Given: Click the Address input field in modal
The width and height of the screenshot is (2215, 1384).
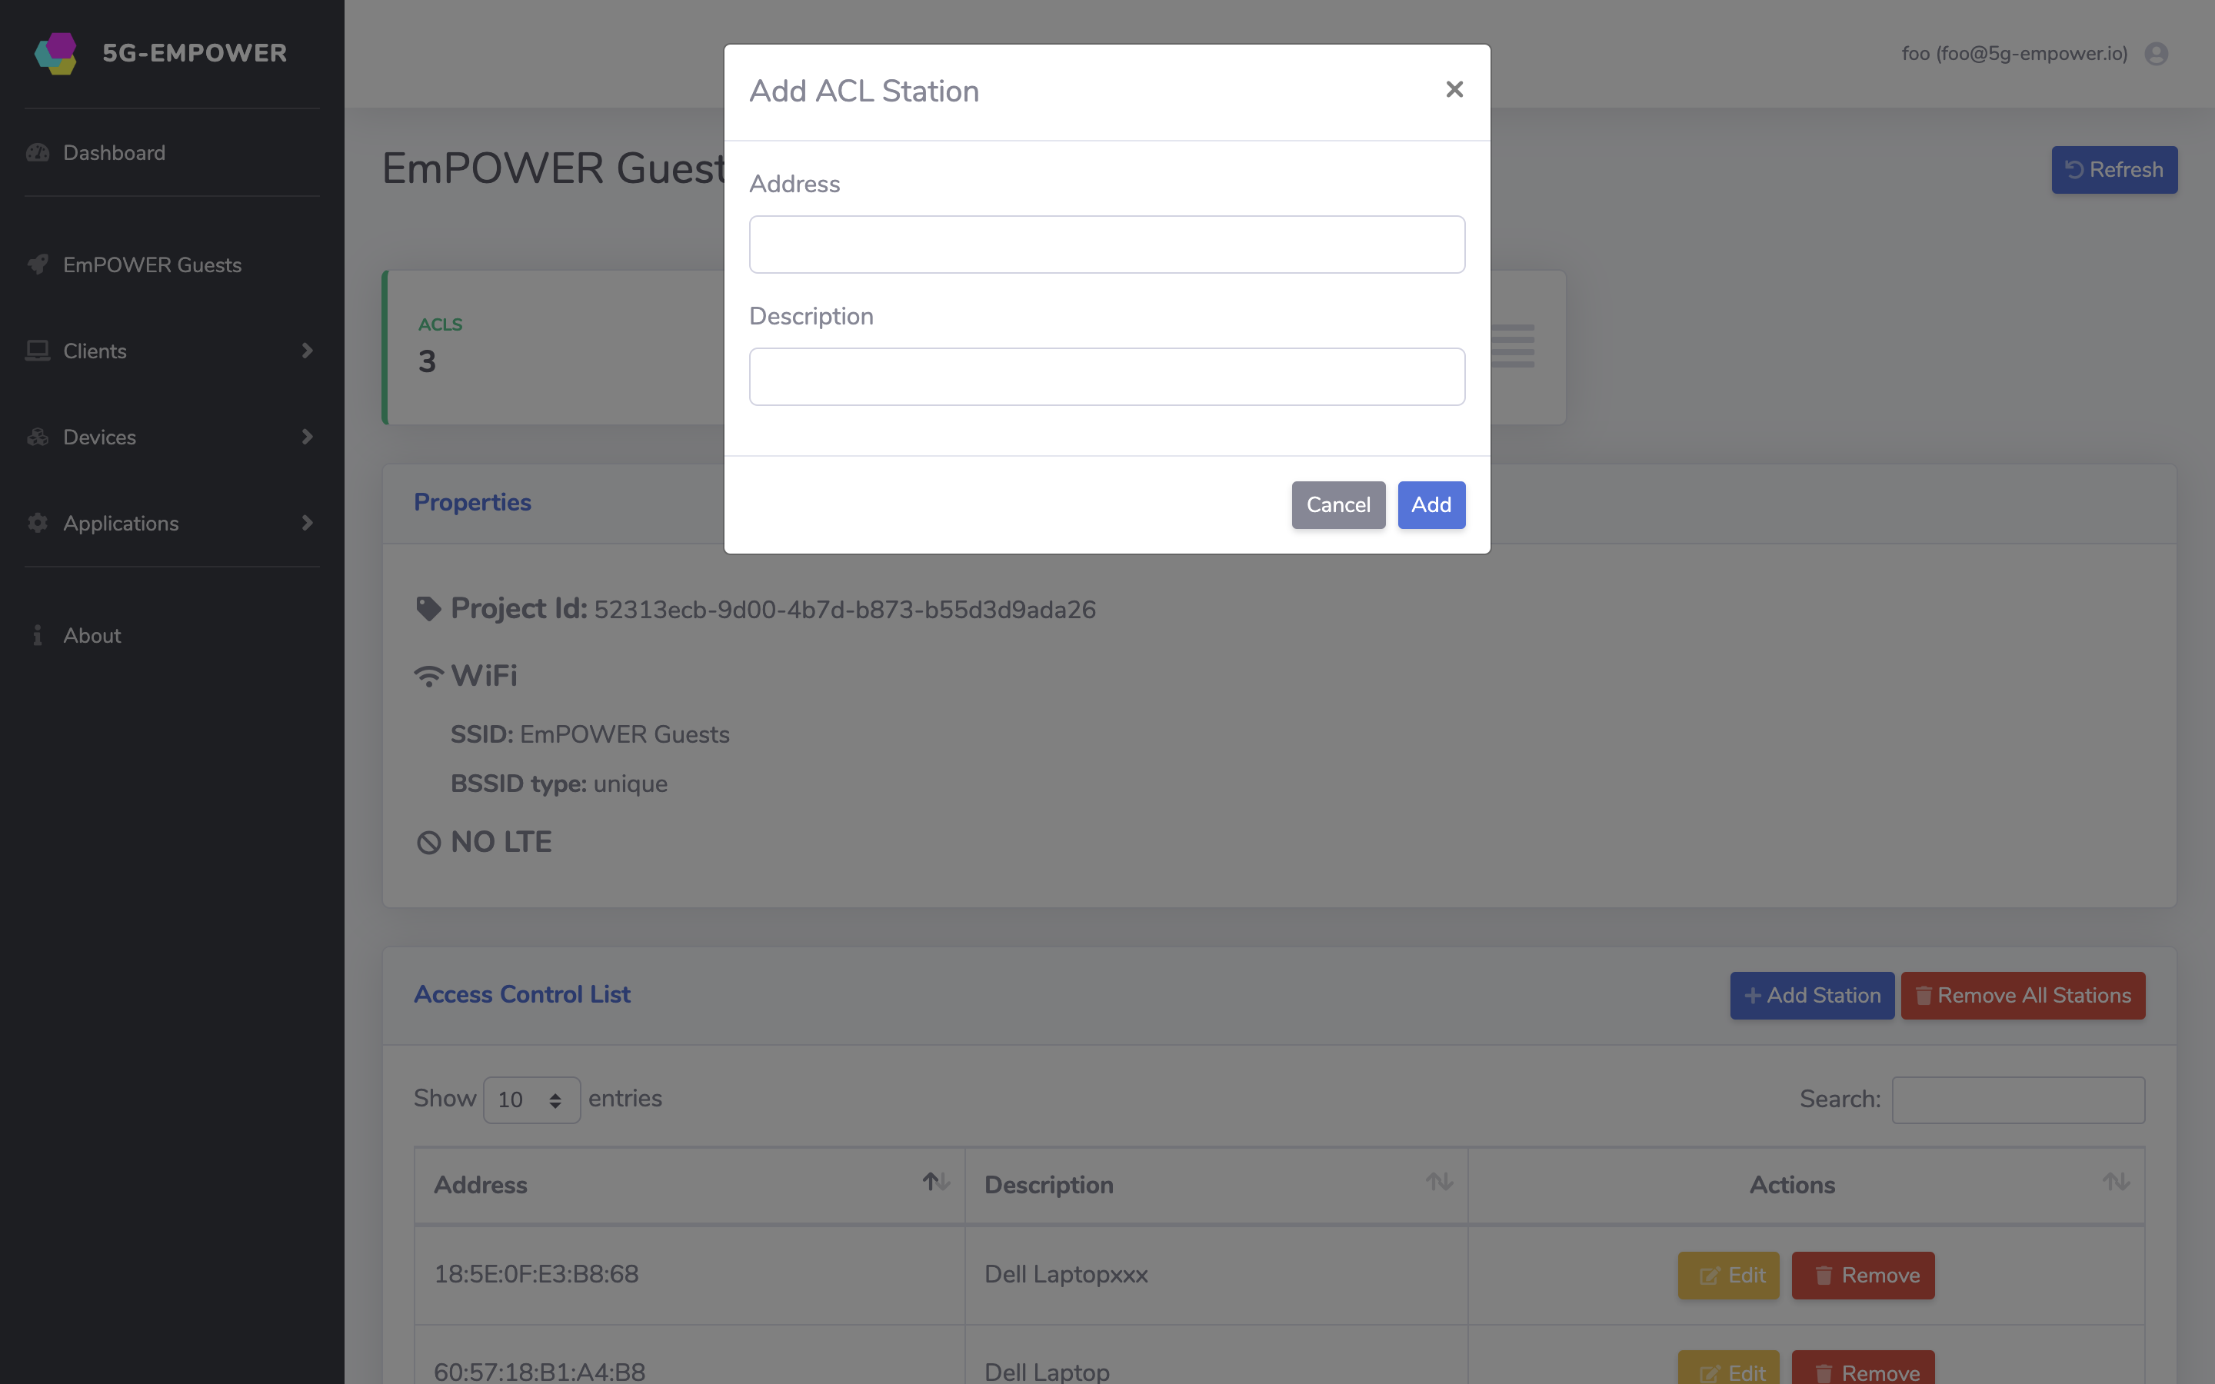Looking at the screenshot, I should tap(1107, 244).
